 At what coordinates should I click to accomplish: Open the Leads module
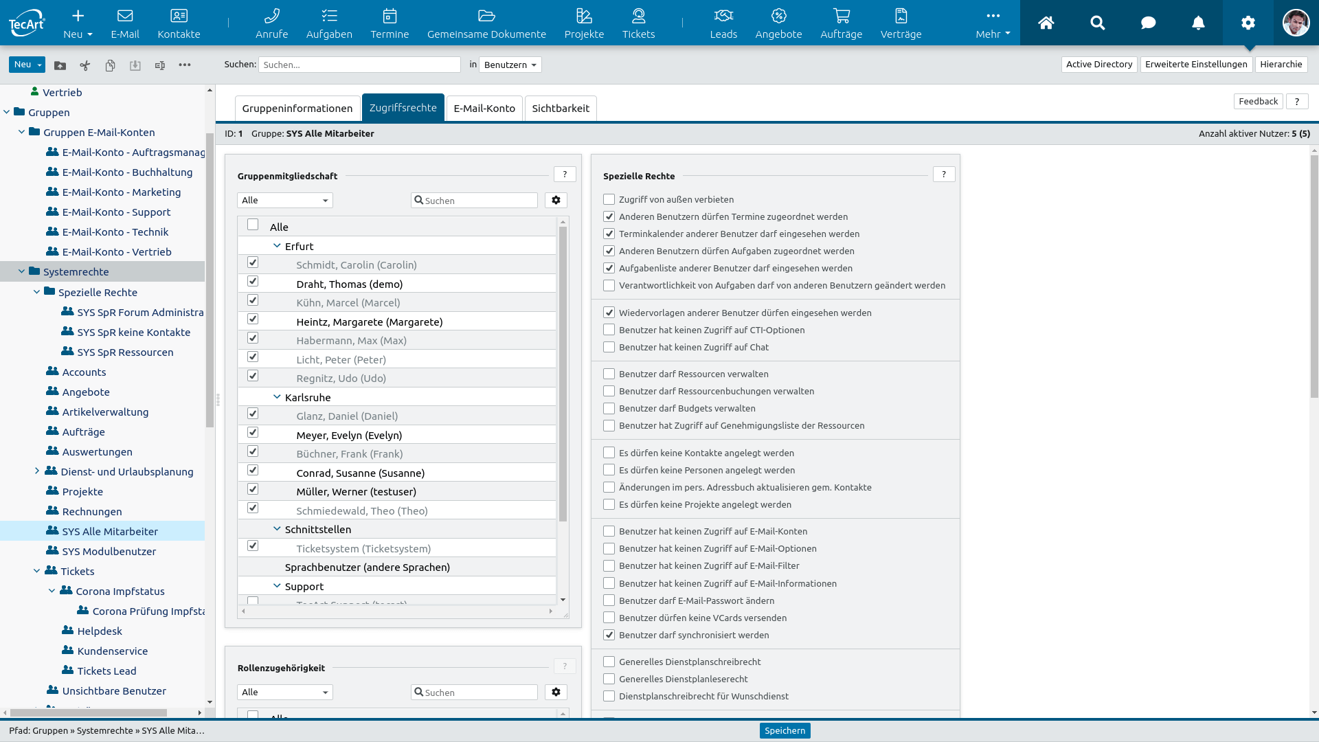coord(723,23)
